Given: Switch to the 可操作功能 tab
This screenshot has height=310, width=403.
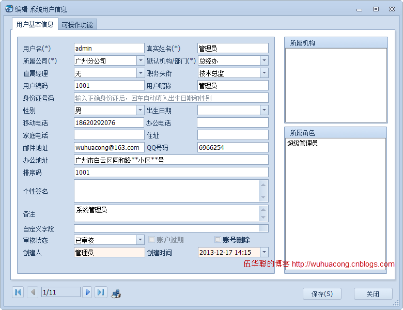Looking at the screenshot, I should coord(78,25).
